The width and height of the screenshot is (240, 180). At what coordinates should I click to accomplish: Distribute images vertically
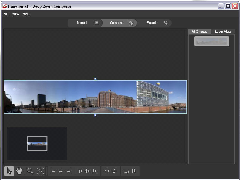click(x=114, y=171)
